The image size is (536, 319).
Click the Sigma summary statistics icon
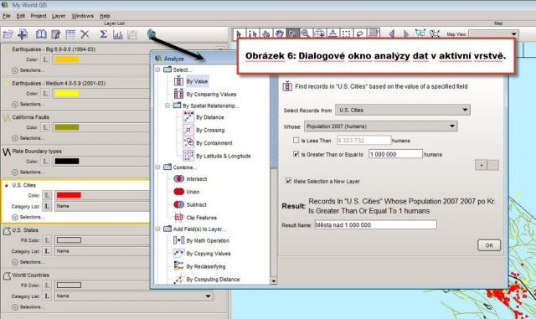pos(103,33)
